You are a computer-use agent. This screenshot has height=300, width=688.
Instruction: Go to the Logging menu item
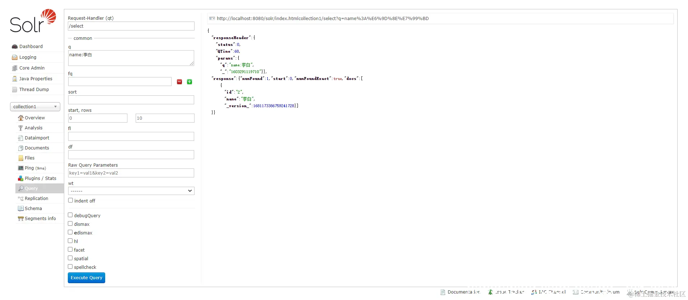[28, 57]
